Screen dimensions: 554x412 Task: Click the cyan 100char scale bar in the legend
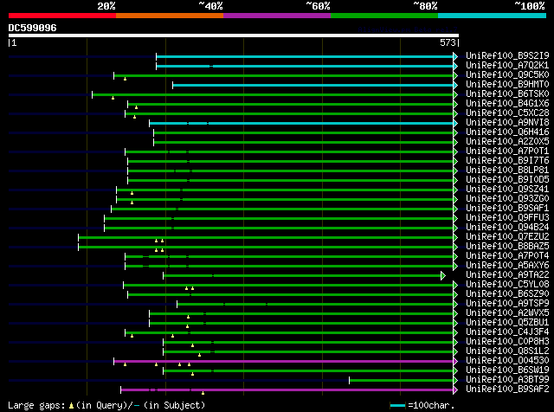(x=397, y=406)
